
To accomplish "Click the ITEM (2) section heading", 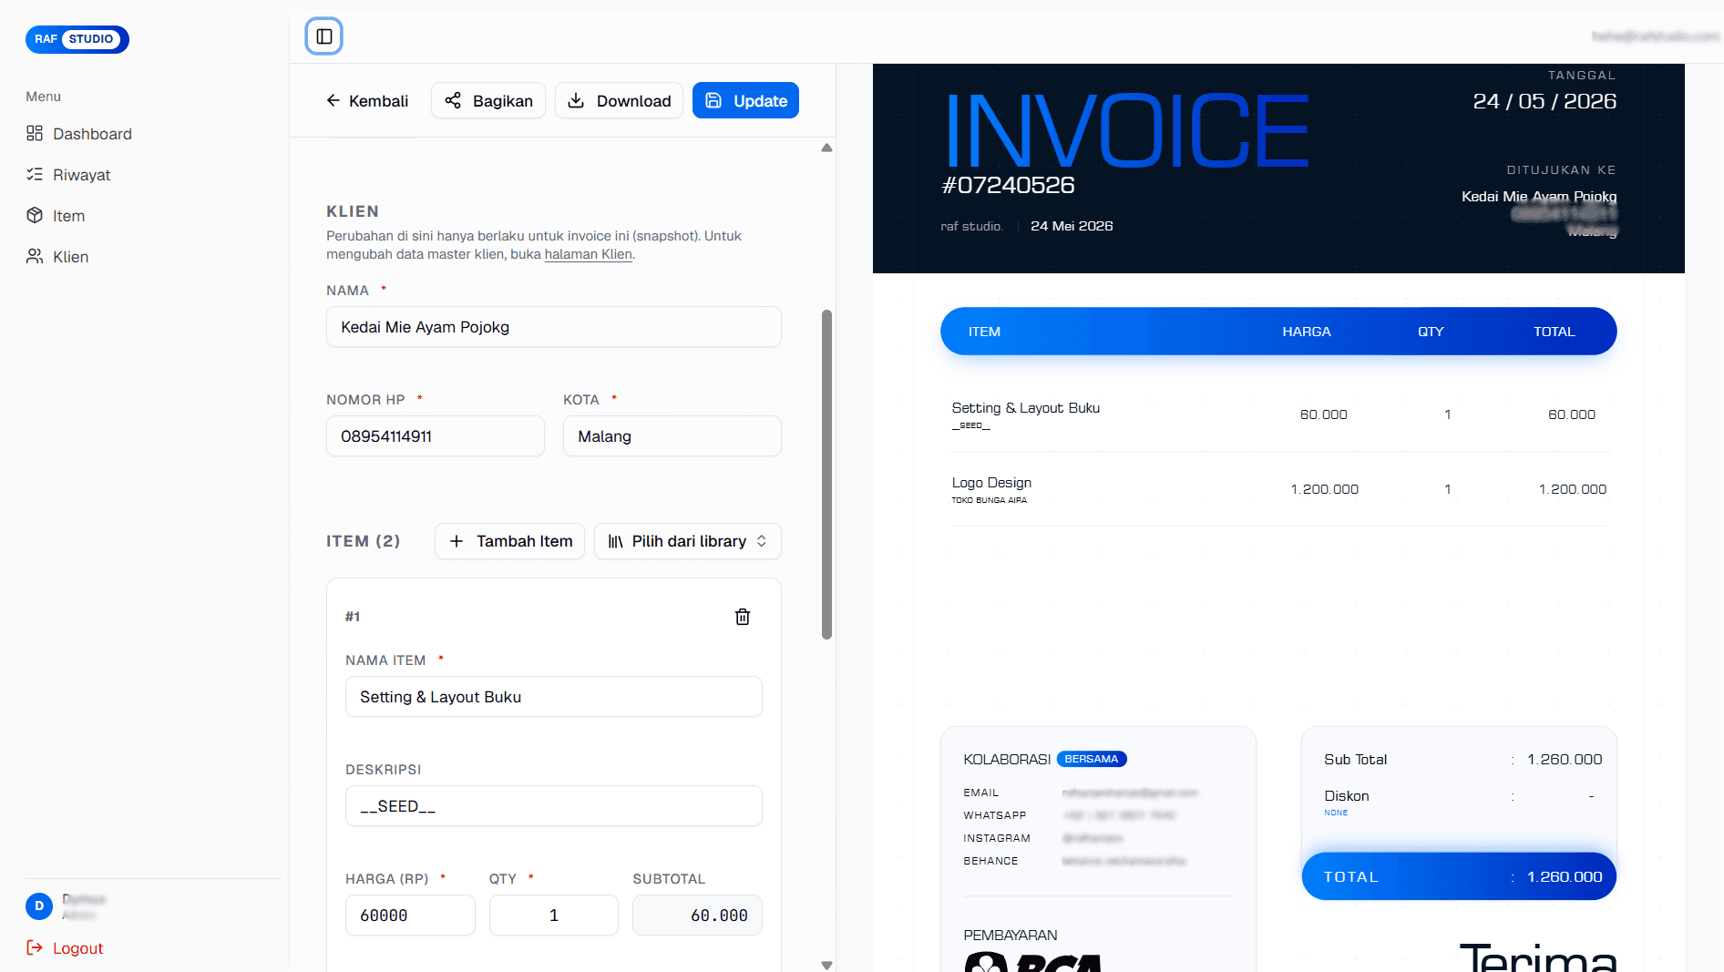I will [364, 541].
